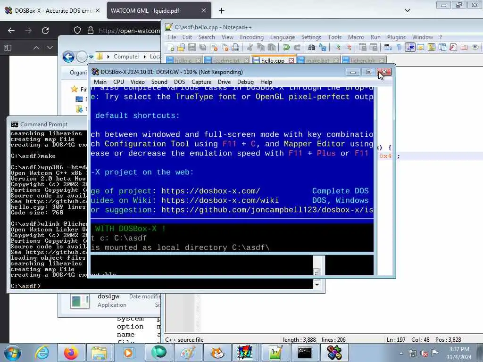The height and width of the screenshot is (362, 483).
Task: Go to next PDF page down arrow
Action: coord(50,48)
